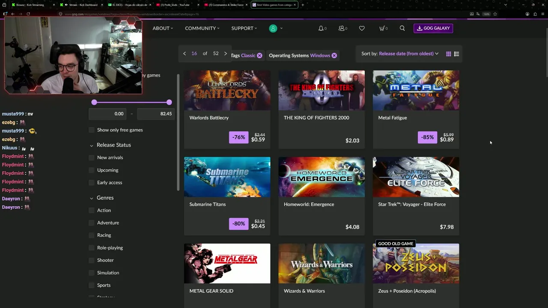
Task: Open a new browser tab
Action: coord(303,5)
